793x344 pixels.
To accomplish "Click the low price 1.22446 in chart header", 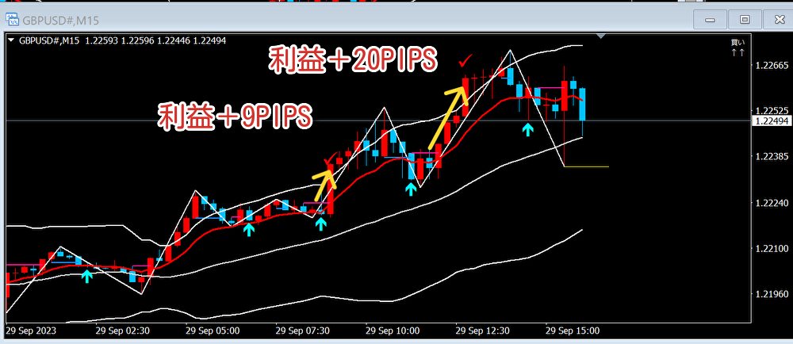I will point(174,41).
